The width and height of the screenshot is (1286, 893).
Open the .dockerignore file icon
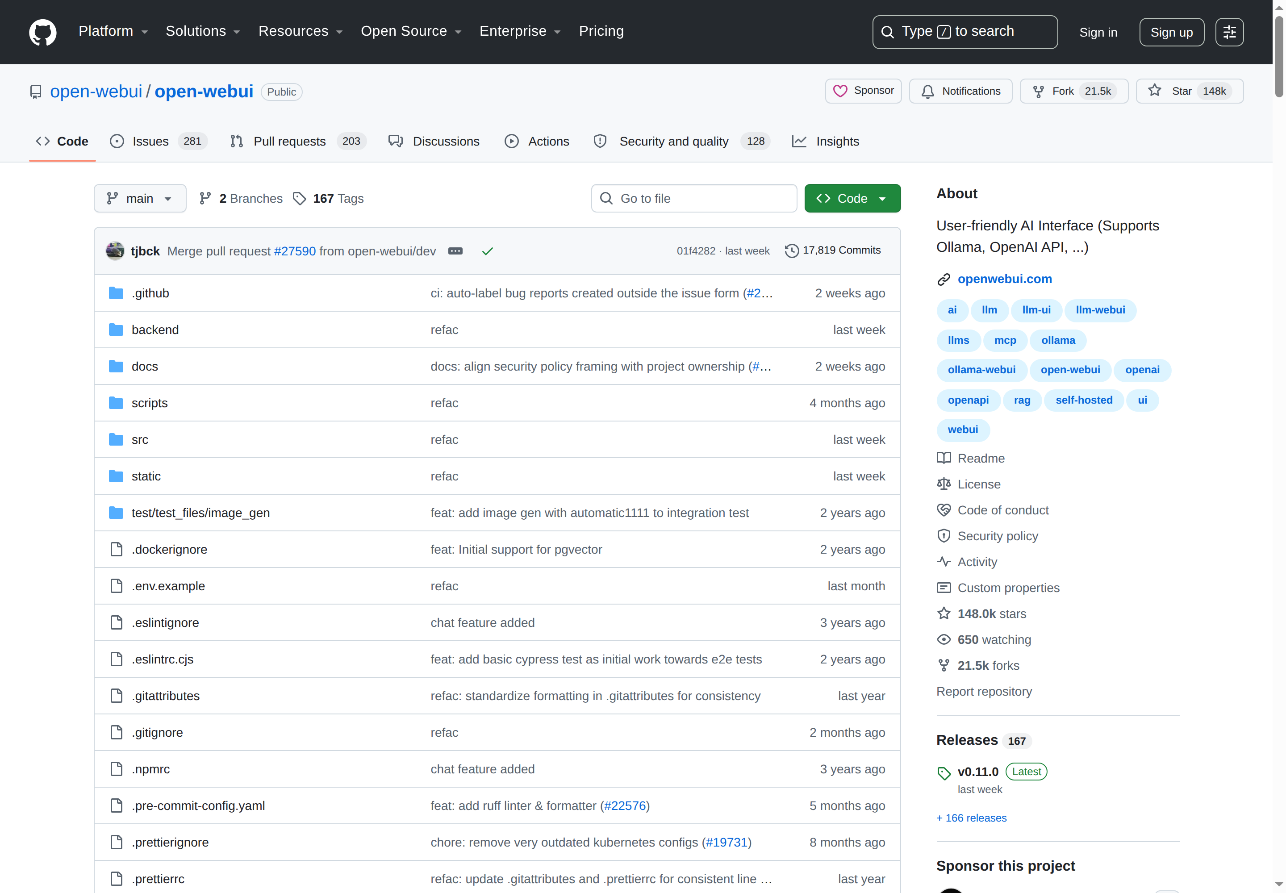[116, 550]
